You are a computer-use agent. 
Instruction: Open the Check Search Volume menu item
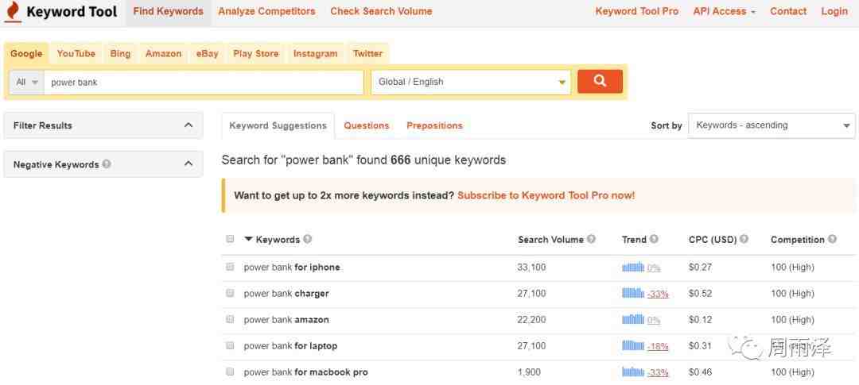[x=381, y=11]
